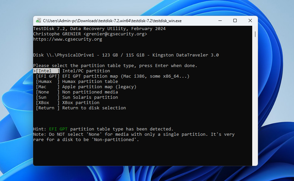Minimize the TestDisk console window
This screenshot has height=181, width=294.
(220, 21)
